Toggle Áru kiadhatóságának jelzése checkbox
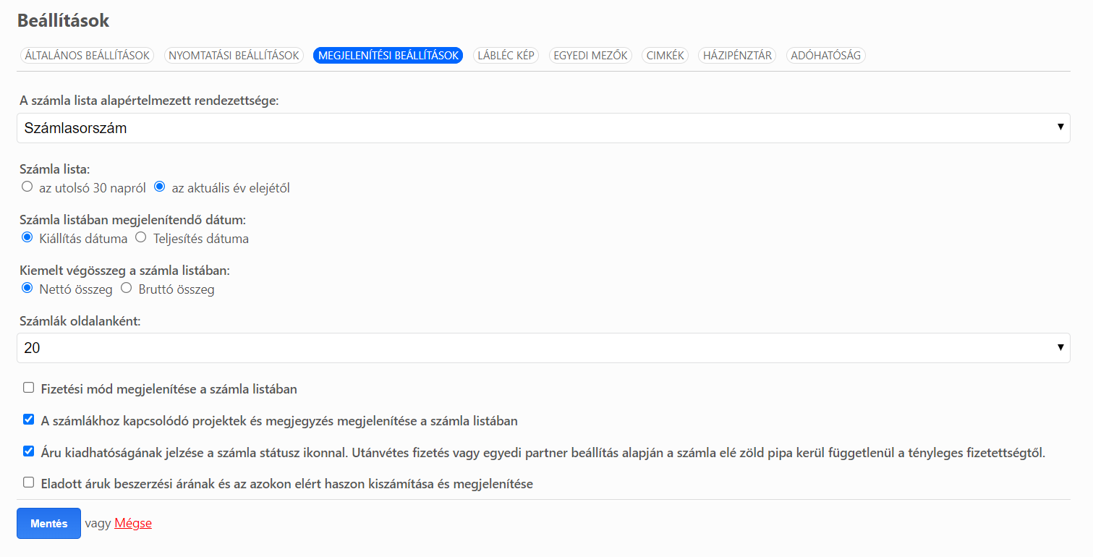This screenshot has height=557, width=1093. pyautogui.click(x=29, y=451)
